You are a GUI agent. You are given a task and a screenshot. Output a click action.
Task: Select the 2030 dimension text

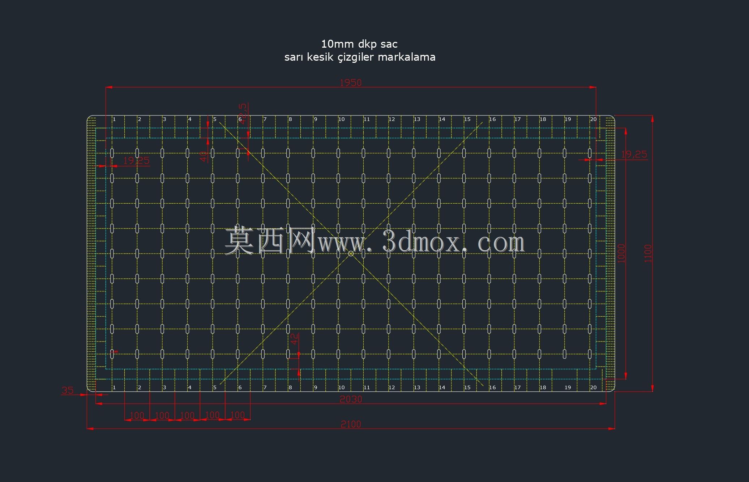(351, 399)
